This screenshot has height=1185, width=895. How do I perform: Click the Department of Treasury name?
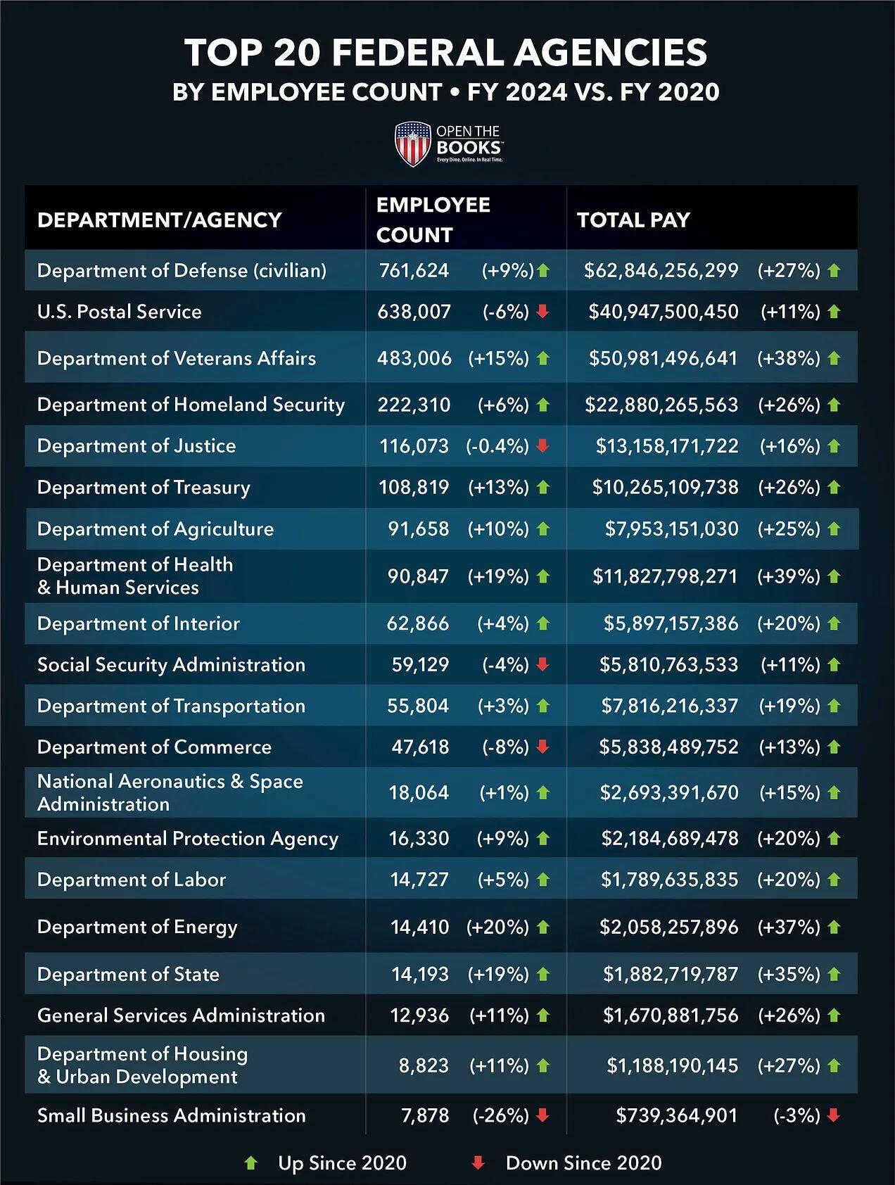144,488
